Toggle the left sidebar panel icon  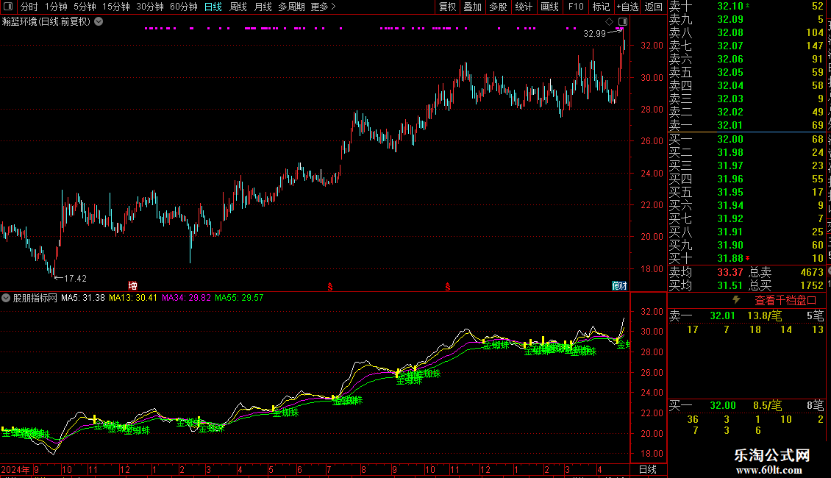[8, 7]
